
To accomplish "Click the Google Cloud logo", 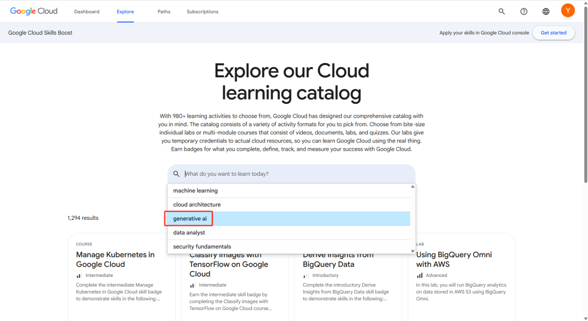I will click(34, 11).
